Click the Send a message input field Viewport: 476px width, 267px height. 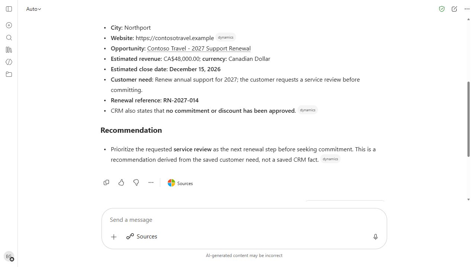tap(244, 220)
